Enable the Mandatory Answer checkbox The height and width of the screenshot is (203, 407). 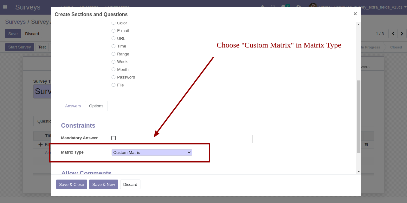tap(113, 138)
